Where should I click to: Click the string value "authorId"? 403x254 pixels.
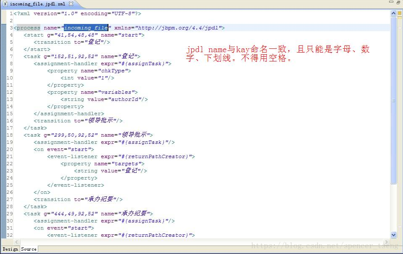(125, 99)
